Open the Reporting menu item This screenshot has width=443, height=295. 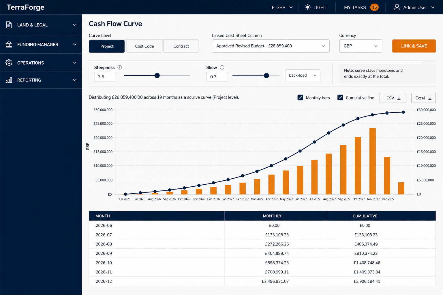[x=41, y=80]
